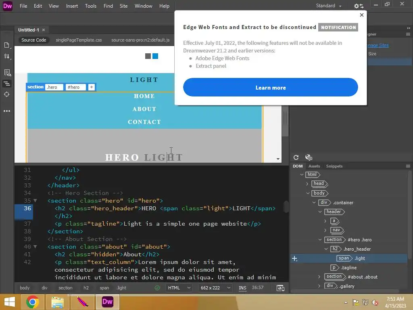Open the 662 x 222 window size dropdown

click(215, 288)
